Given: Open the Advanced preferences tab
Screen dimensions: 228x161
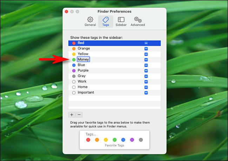Looking at the screenshot, I should (138, 21).
